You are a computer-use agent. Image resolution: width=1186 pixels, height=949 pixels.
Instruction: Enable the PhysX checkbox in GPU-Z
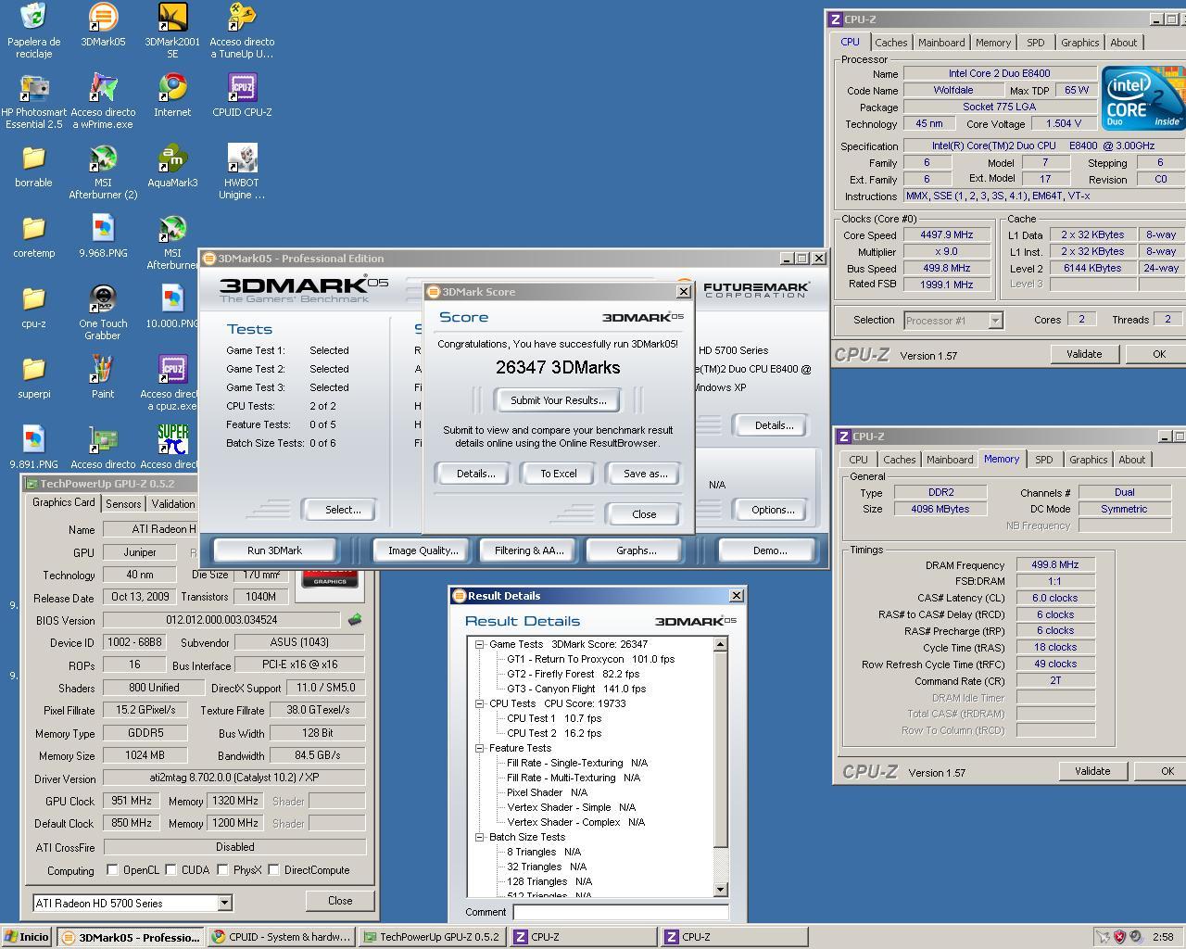[222, 870]
